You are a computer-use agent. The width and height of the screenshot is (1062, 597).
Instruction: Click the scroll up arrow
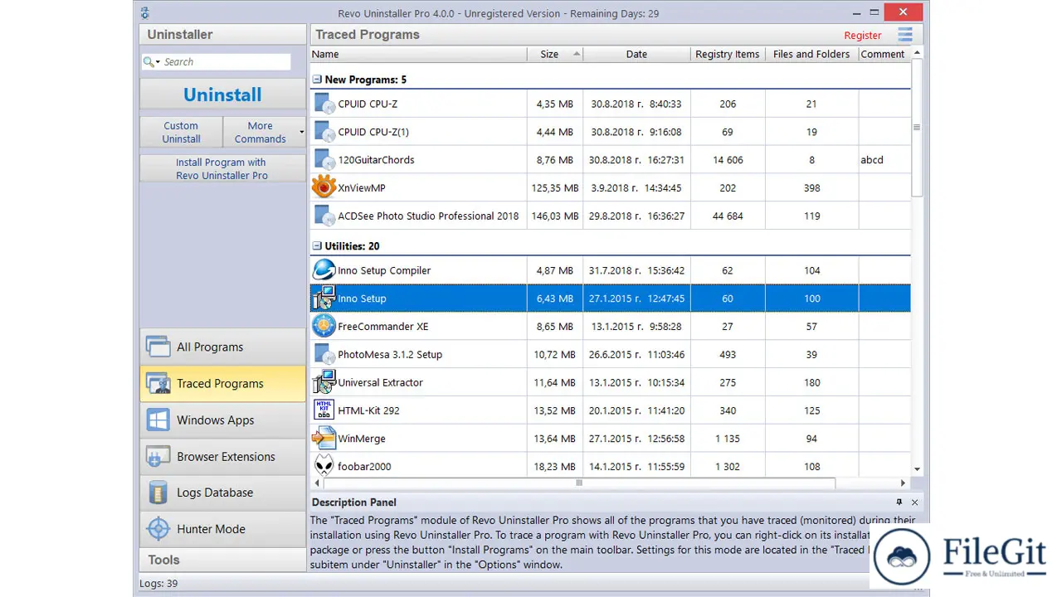point(917,53)
